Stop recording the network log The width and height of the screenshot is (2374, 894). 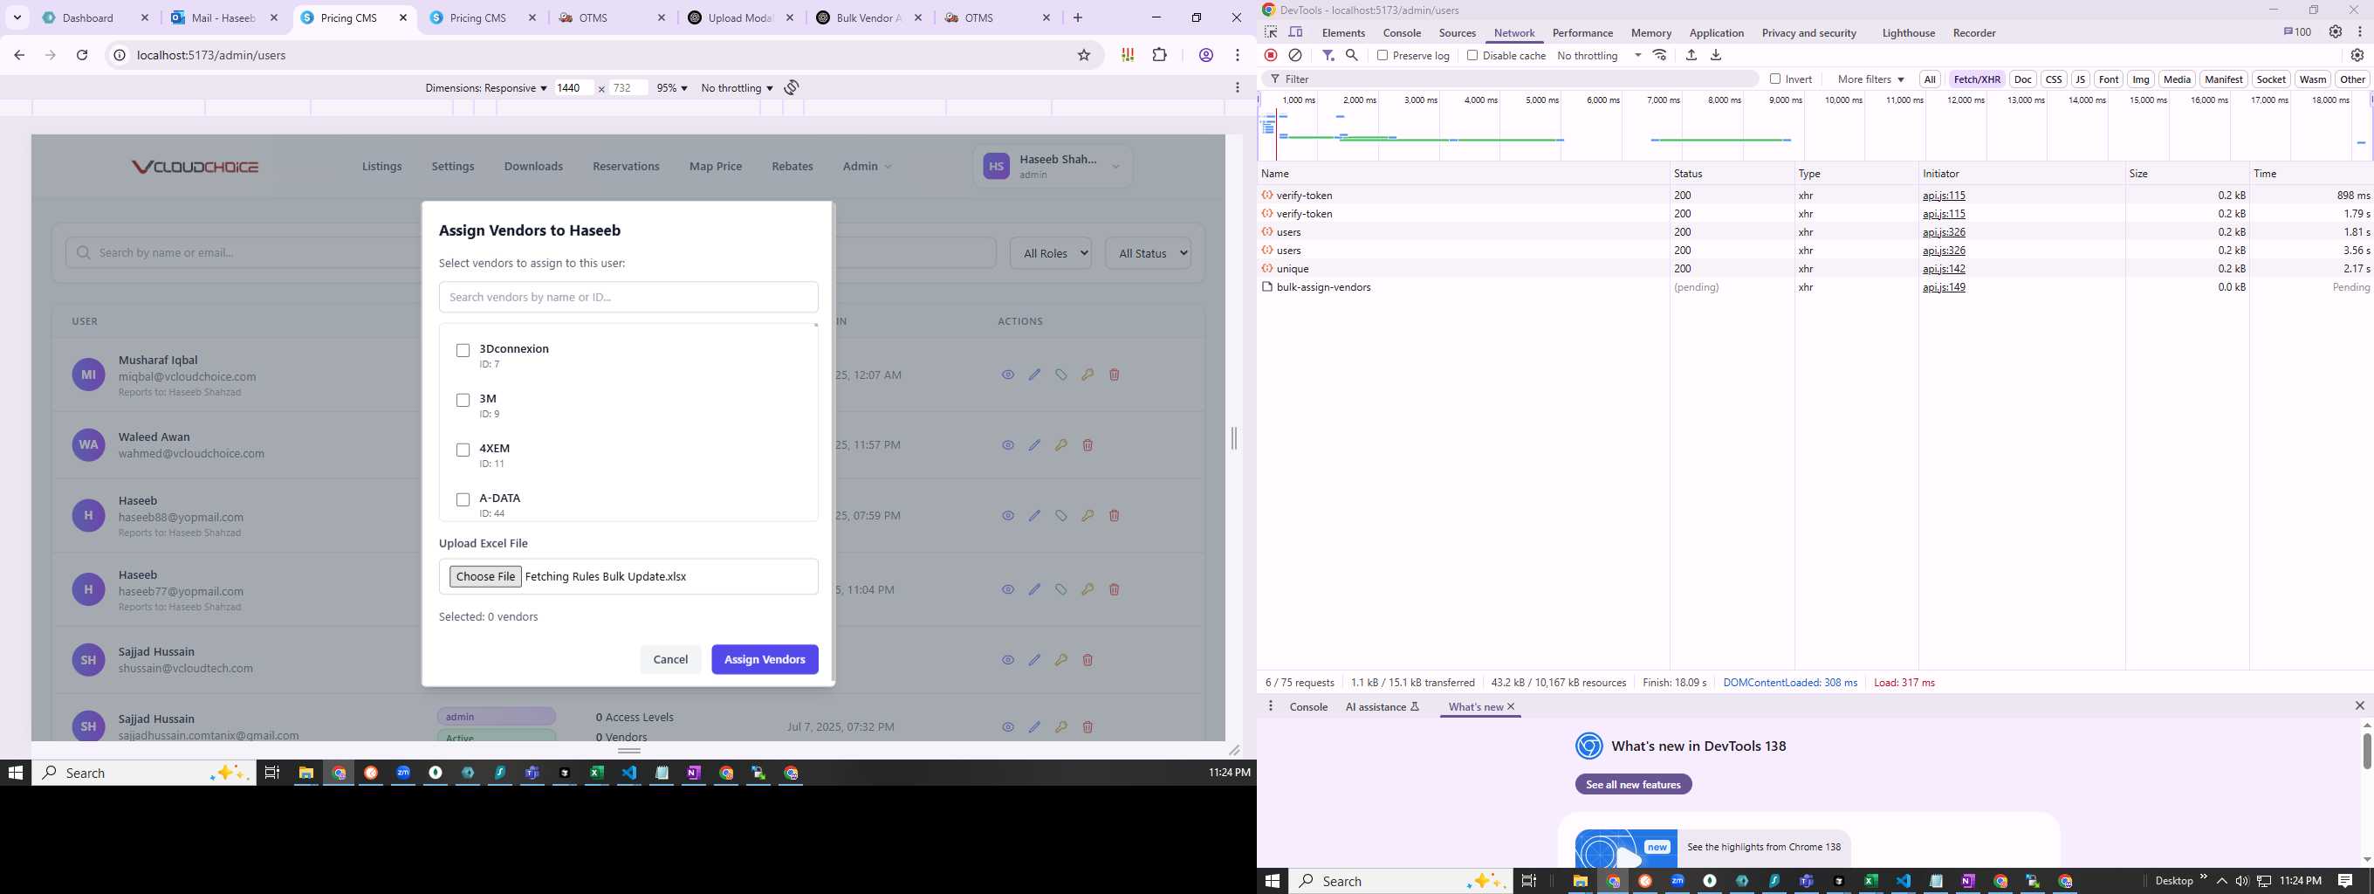pos(1271,55)
